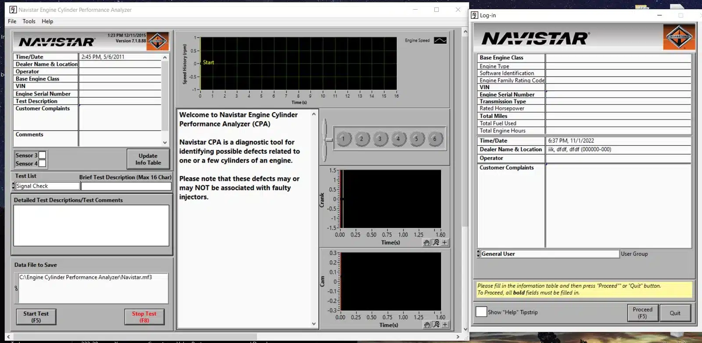Enable the Sensor 3 checkbox
Screen dimensions: 702x343
click(42, 155)
